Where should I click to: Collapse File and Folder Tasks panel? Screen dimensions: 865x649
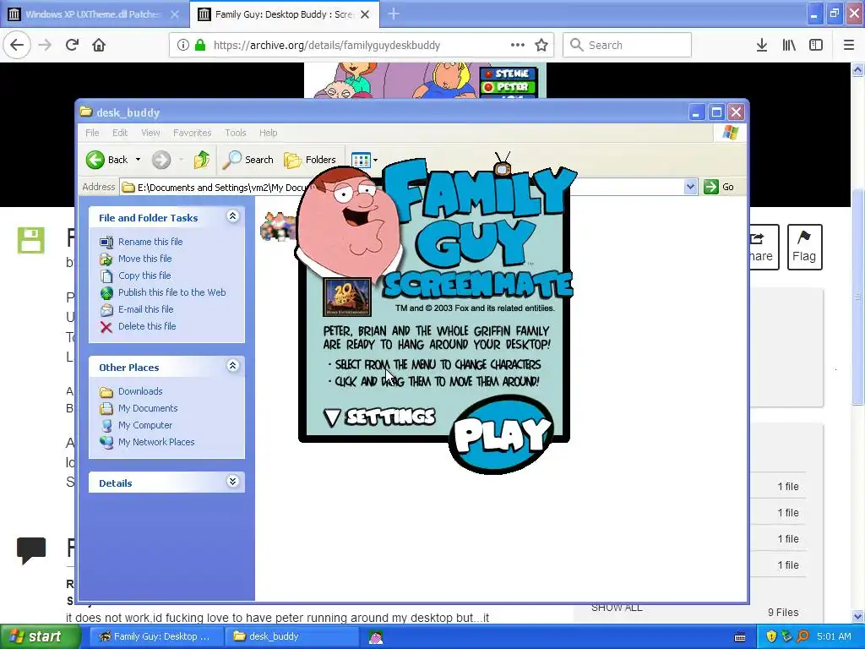[233, 216]
